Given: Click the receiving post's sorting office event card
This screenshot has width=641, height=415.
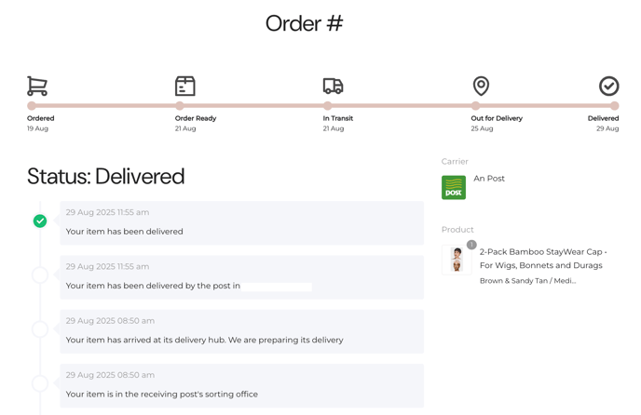Looking at the screenshot, I should pos(242,385).
